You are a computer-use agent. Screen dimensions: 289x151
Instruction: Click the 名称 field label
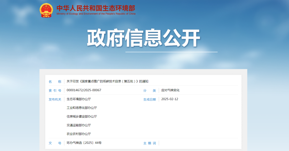click(x=55, y=82)
